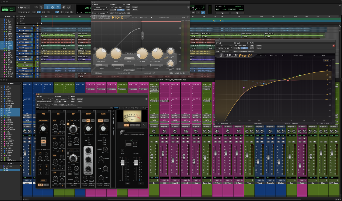Toggle full screen icon in Pro-C 2
The image size is (342, 201).
coord(188,17)
